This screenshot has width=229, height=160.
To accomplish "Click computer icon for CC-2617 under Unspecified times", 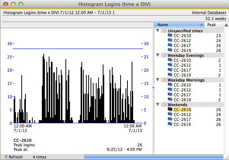I will point(170,45).
